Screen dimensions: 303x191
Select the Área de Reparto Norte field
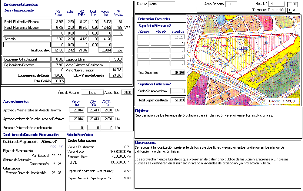(x=92, y=93)
